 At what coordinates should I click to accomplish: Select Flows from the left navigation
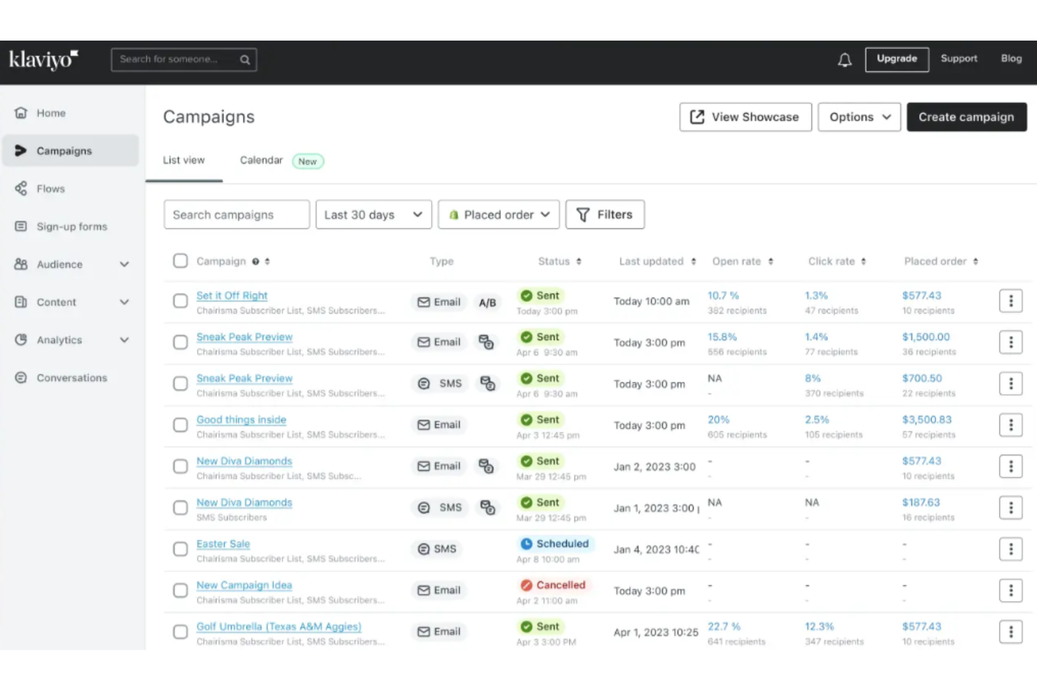50,188
